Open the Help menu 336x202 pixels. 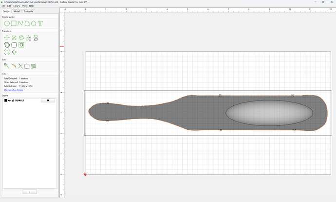(x=31, y=6)
